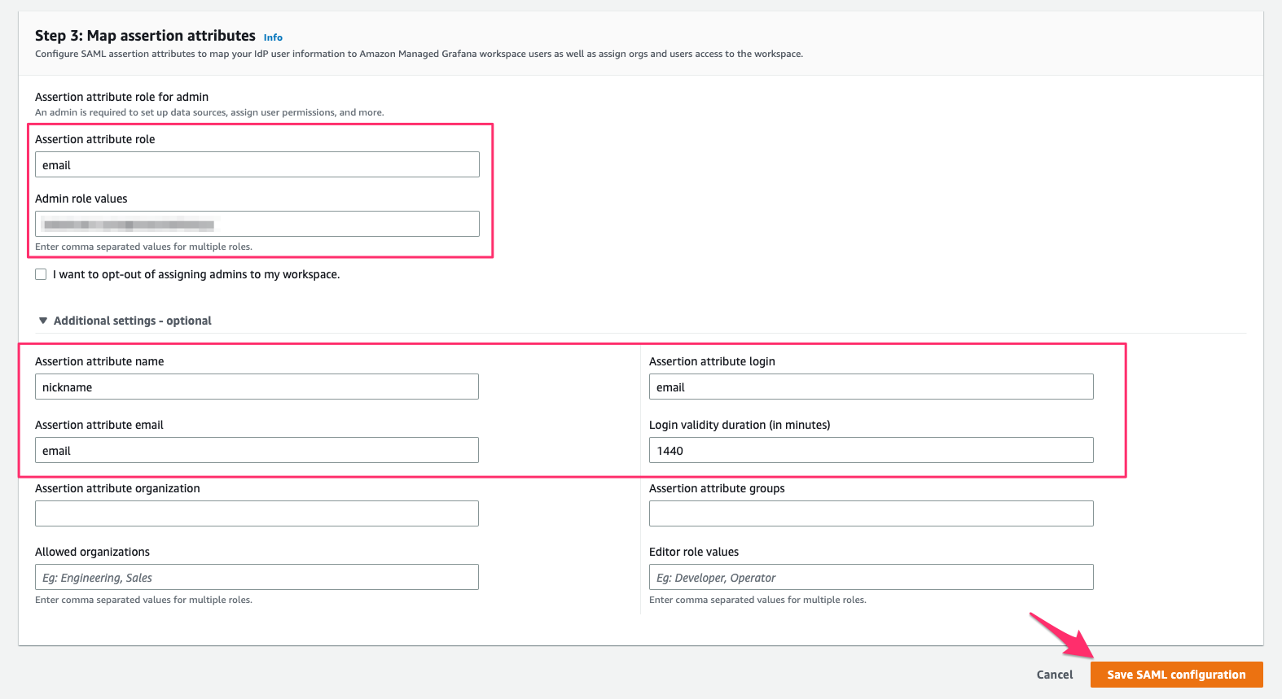The image size is (1282, 699).
Task: Focus the Assertion attribute role field
Action: pos(257,164)
